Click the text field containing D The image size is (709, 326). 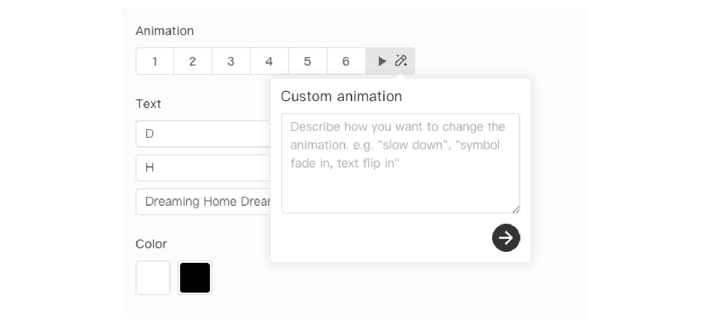[203, 134]
